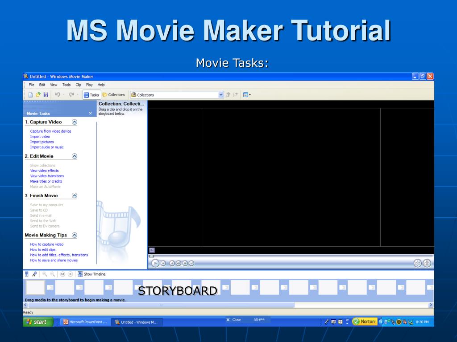The width and height of the screenshot is (457, 342).
Task: Click the Norton icon in system tray
Action: click(x=365, y=322)
